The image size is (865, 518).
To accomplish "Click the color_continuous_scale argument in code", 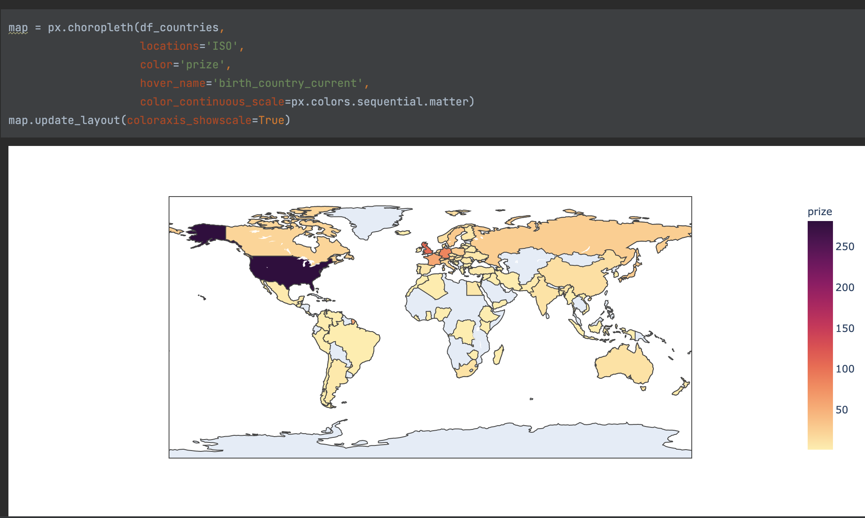I will click(212, 102).
